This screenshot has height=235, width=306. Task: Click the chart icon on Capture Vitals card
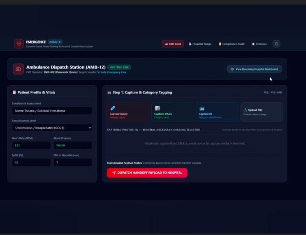(x=157, y=108)
